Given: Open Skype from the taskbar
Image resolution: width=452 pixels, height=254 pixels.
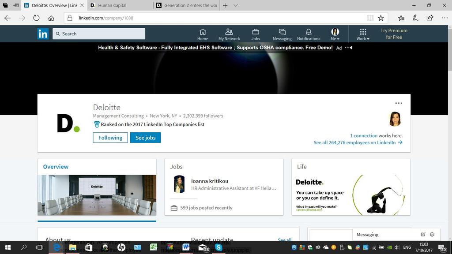Looking at the screenshot, I should coord(218,247).
